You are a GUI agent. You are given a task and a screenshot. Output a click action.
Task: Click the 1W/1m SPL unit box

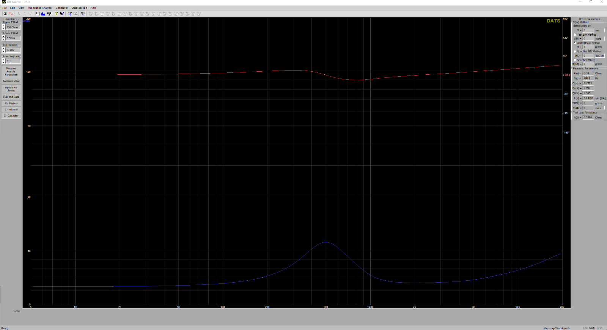coord(600,55)
